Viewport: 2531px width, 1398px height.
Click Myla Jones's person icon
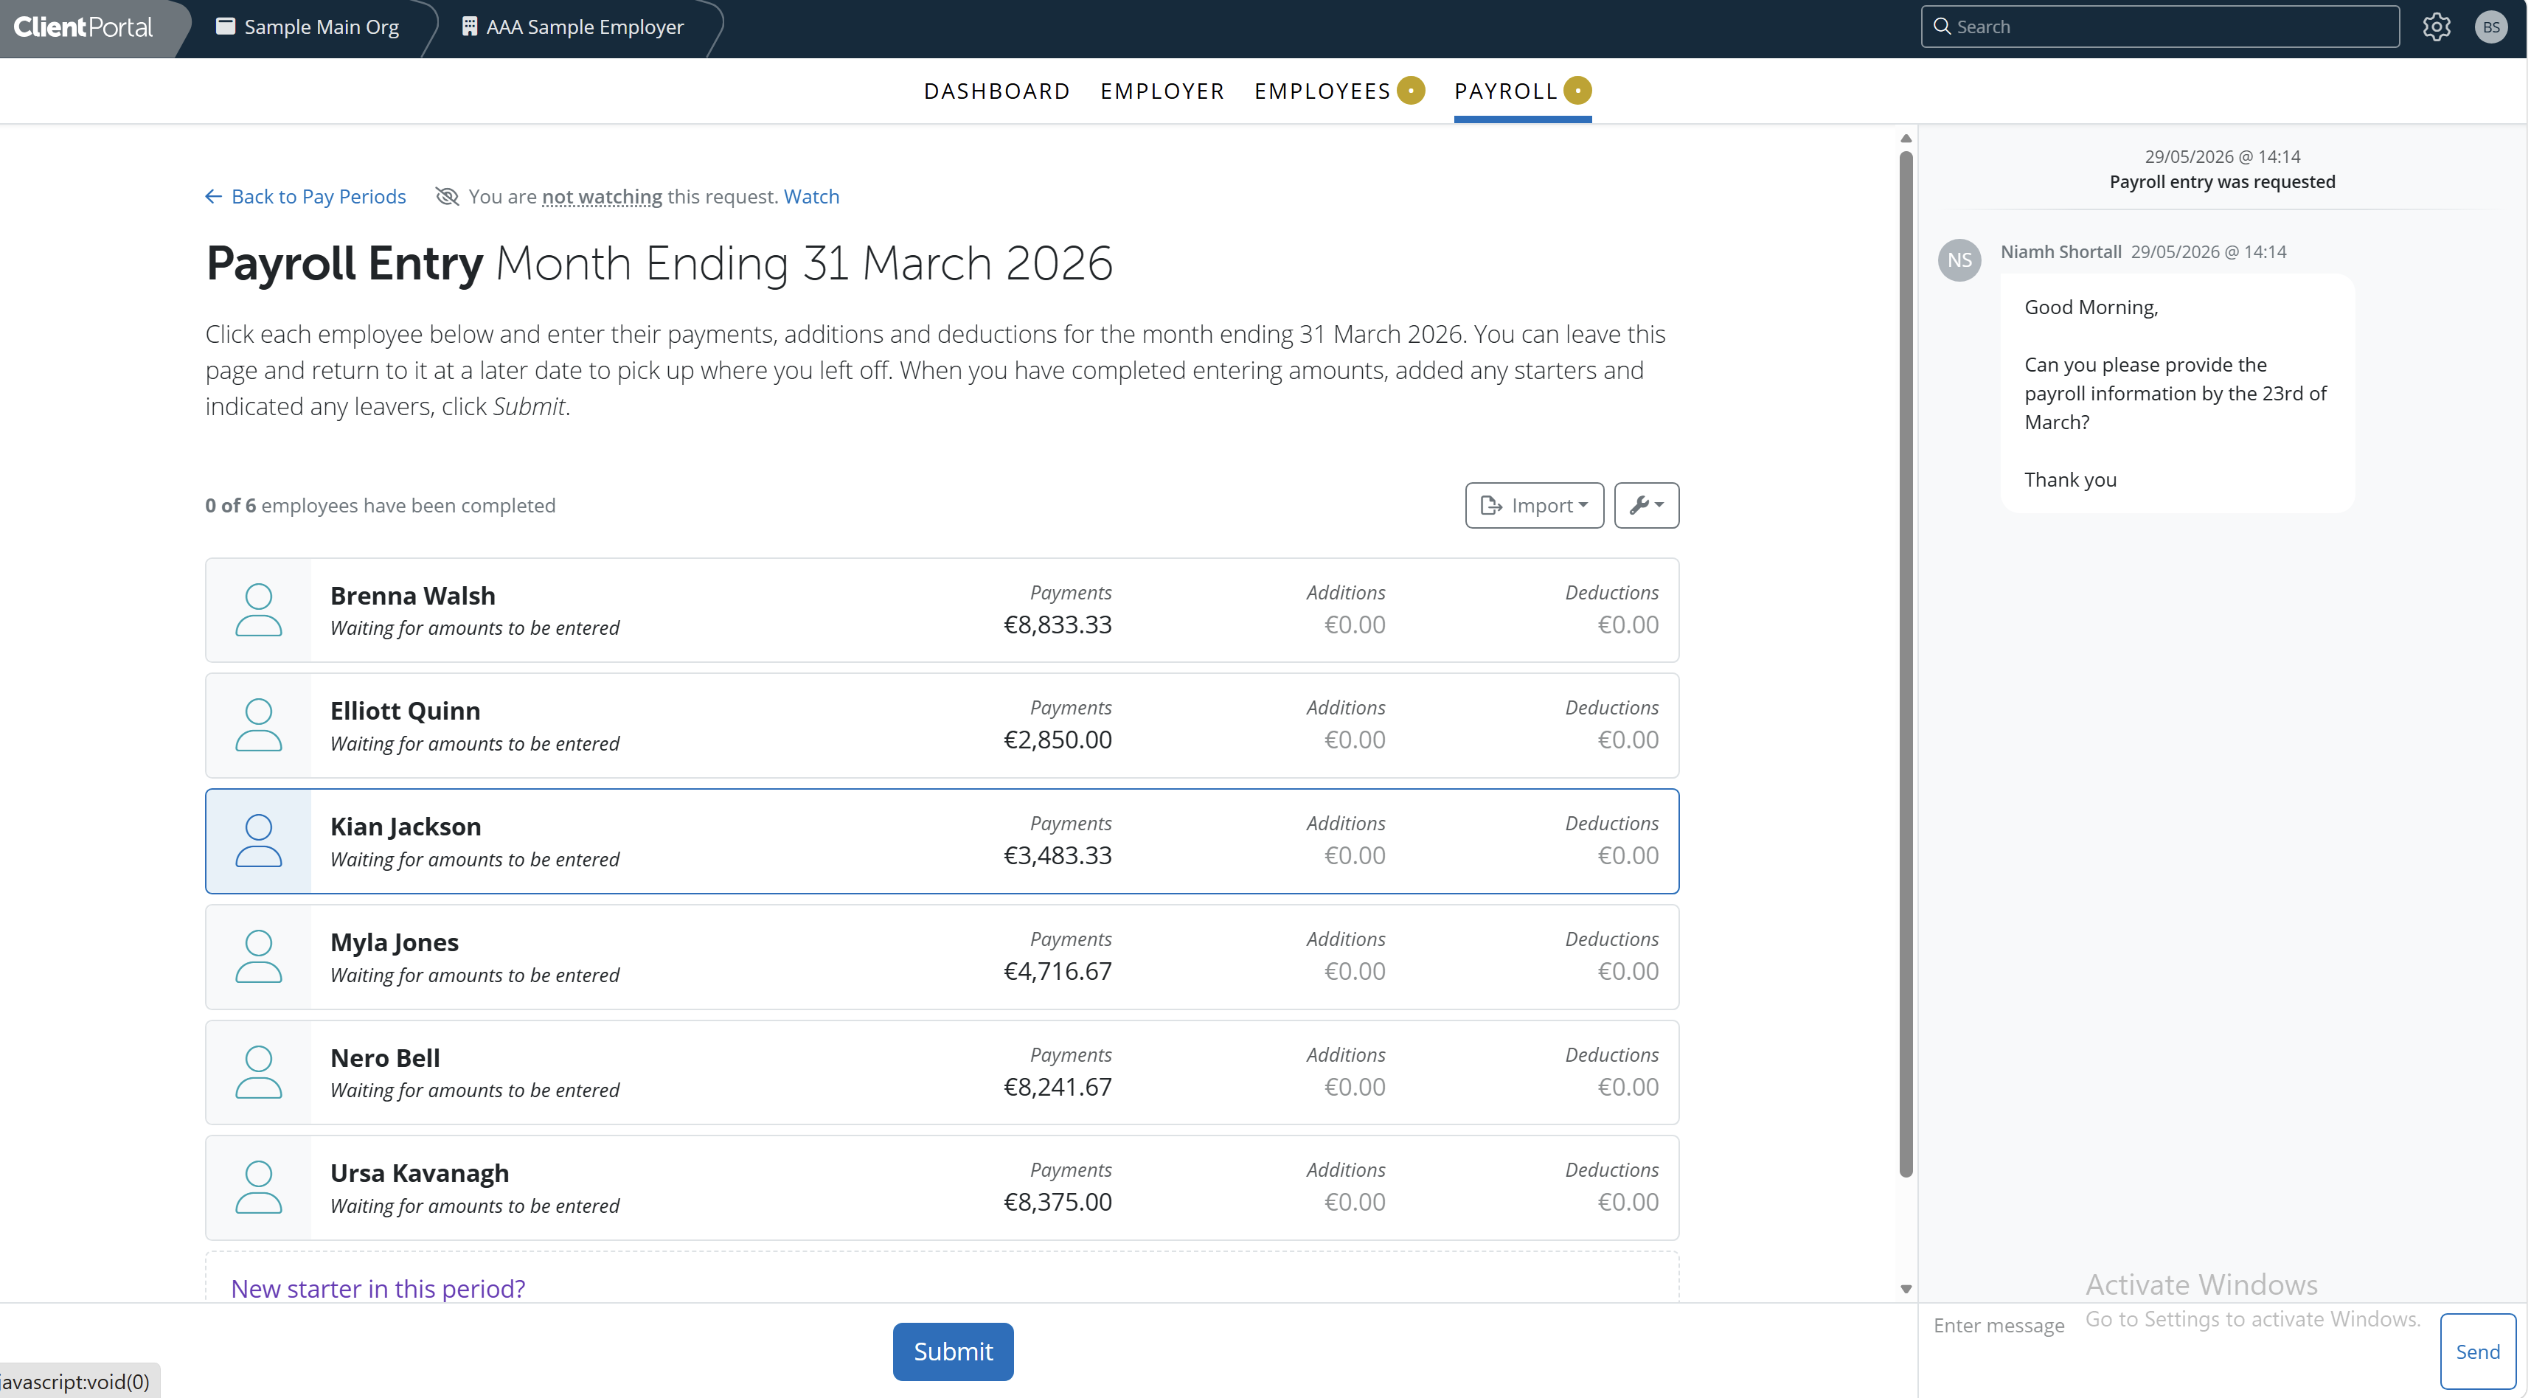coord(258,957)
